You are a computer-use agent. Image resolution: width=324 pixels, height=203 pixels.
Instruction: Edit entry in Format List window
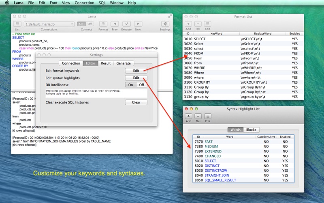(x=207, y=24)
